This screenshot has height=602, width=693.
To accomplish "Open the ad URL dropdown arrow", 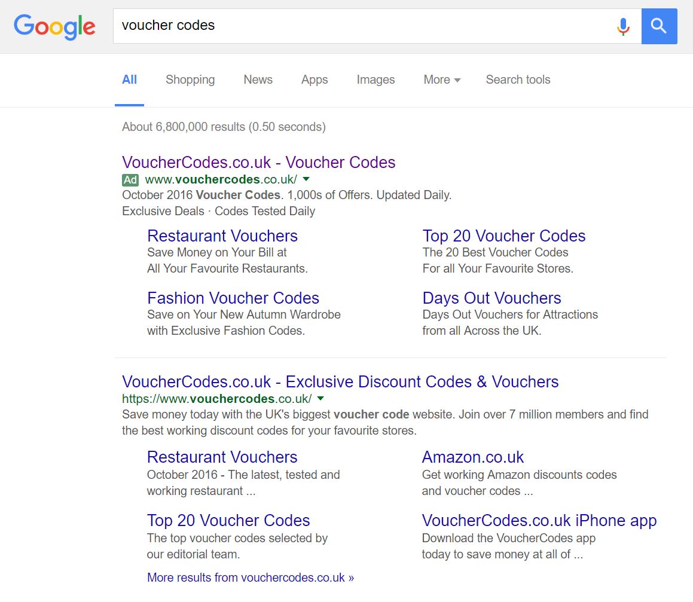I will tap(306, 179).
